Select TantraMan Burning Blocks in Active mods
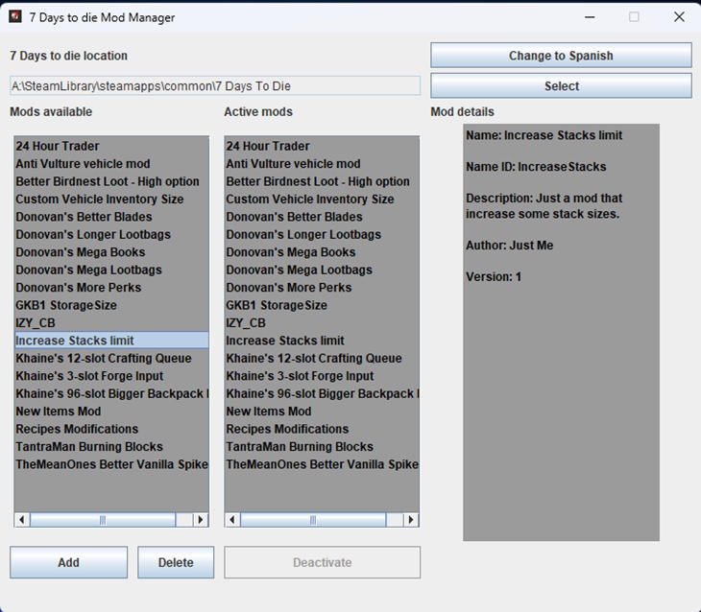This screenshot has height=612, width=701. (322, 447)
